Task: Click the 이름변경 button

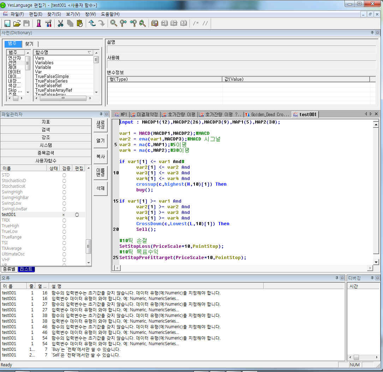Action: coord(100,173)
